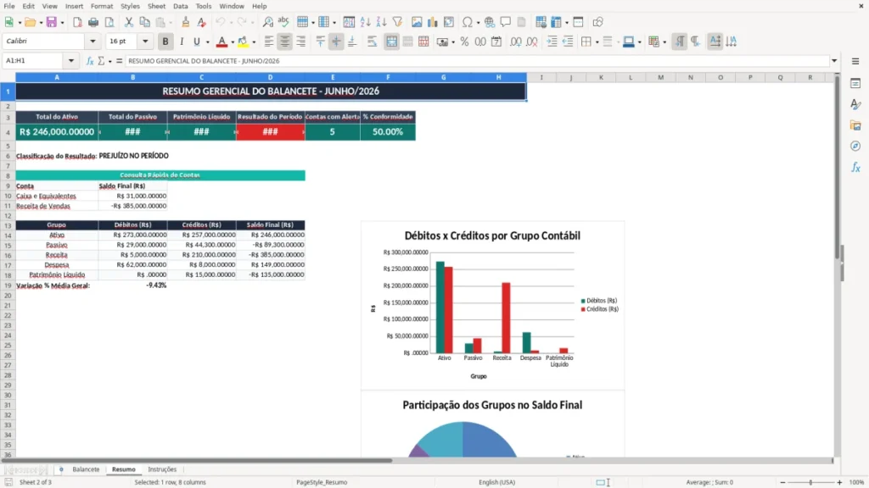The height and width of the screenshot is (488, 869).
Task: Open Find and Replace
Action: pyautogui.click(x=267, y=22)
